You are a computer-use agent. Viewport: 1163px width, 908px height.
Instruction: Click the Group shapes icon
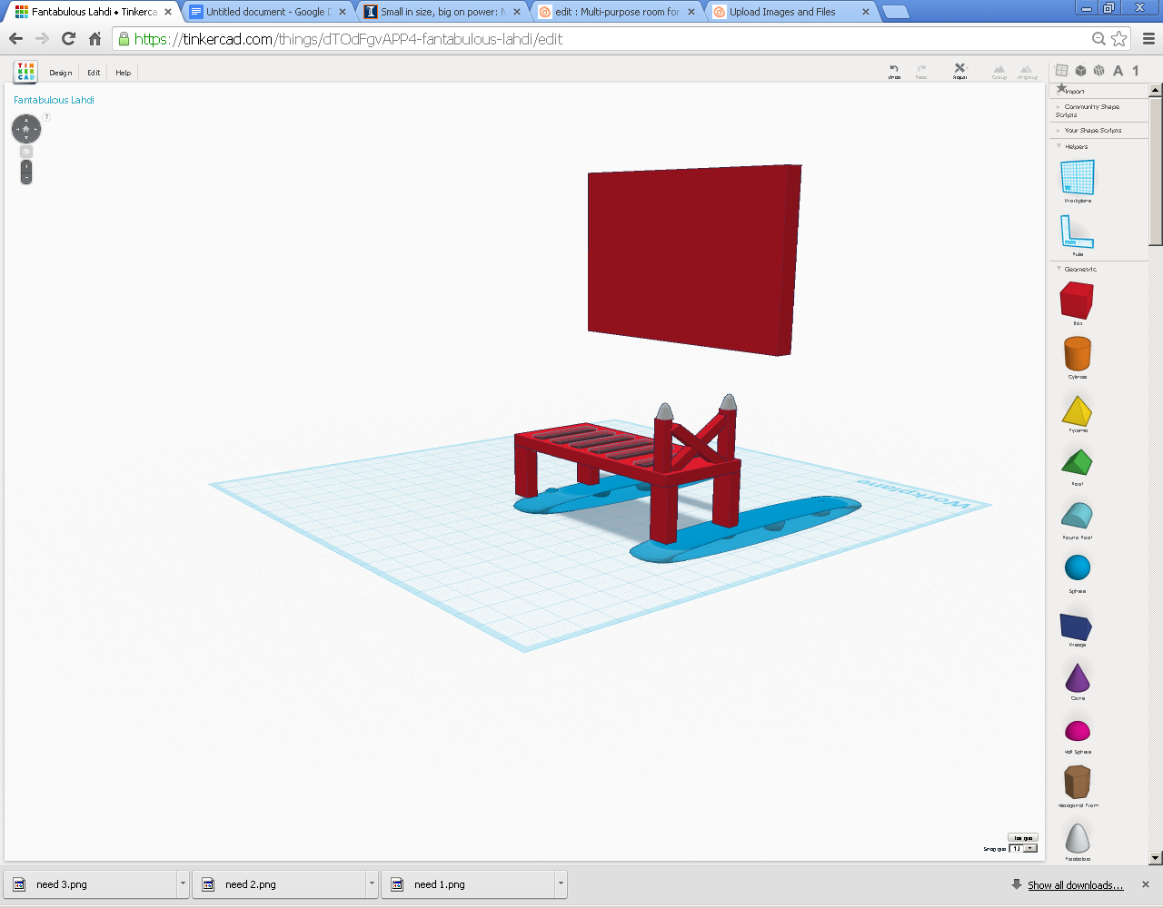[999, 71]
